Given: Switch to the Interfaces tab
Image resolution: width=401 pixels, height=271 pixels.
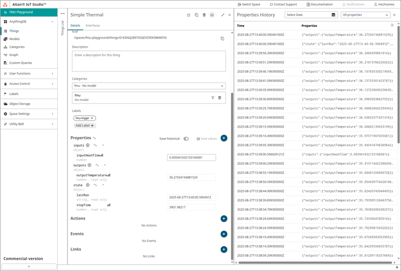Looking at the screenshot, I should click(x=92, y=25).
